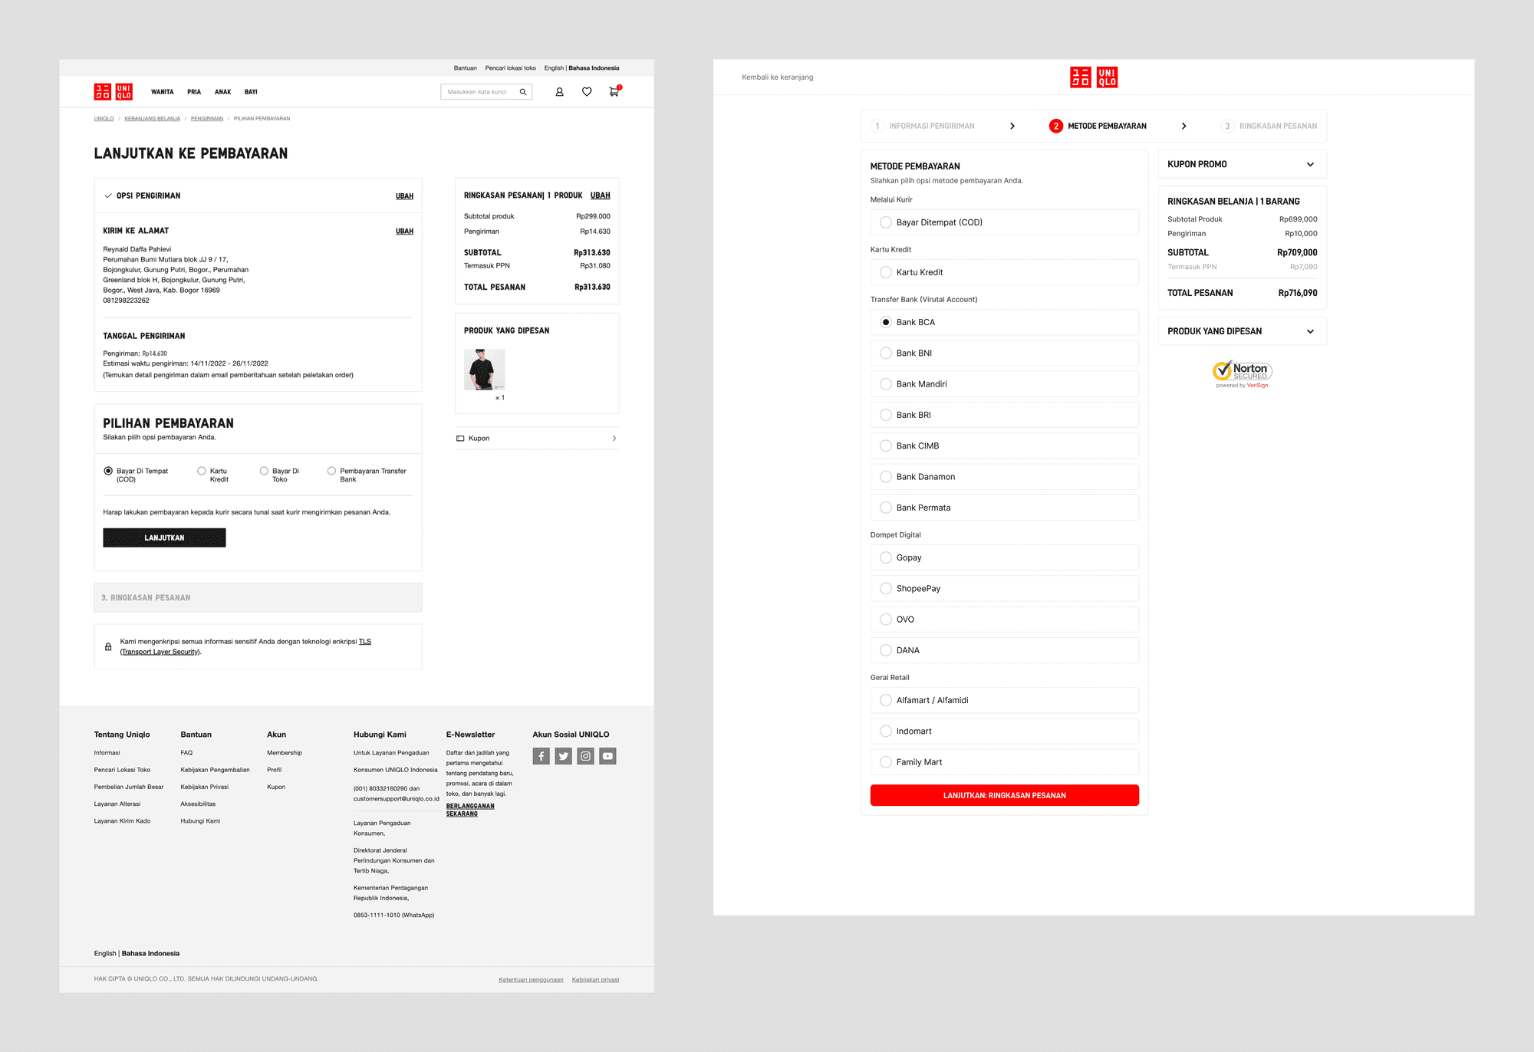The image size is (1534, 1052).
Task: Go to Informasi Pengiriman step
Action: pos(931,126)
